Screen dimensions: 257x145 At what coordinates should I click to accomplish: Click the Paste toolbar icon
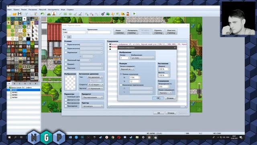(36, 14)
